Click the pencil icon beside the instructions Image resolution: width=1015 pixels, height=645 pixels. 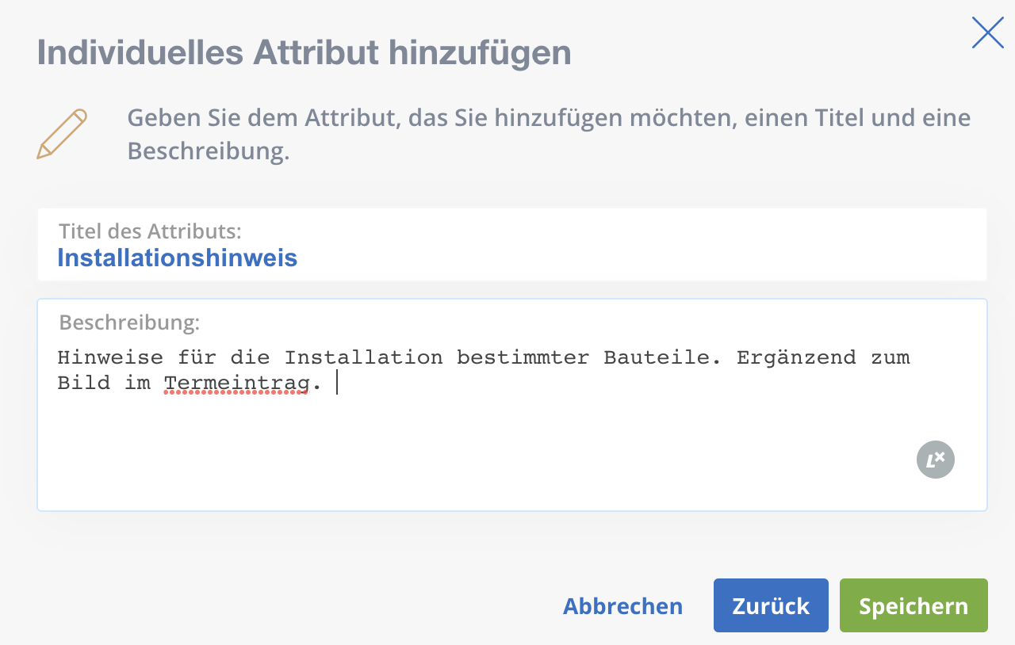point(62,134)
